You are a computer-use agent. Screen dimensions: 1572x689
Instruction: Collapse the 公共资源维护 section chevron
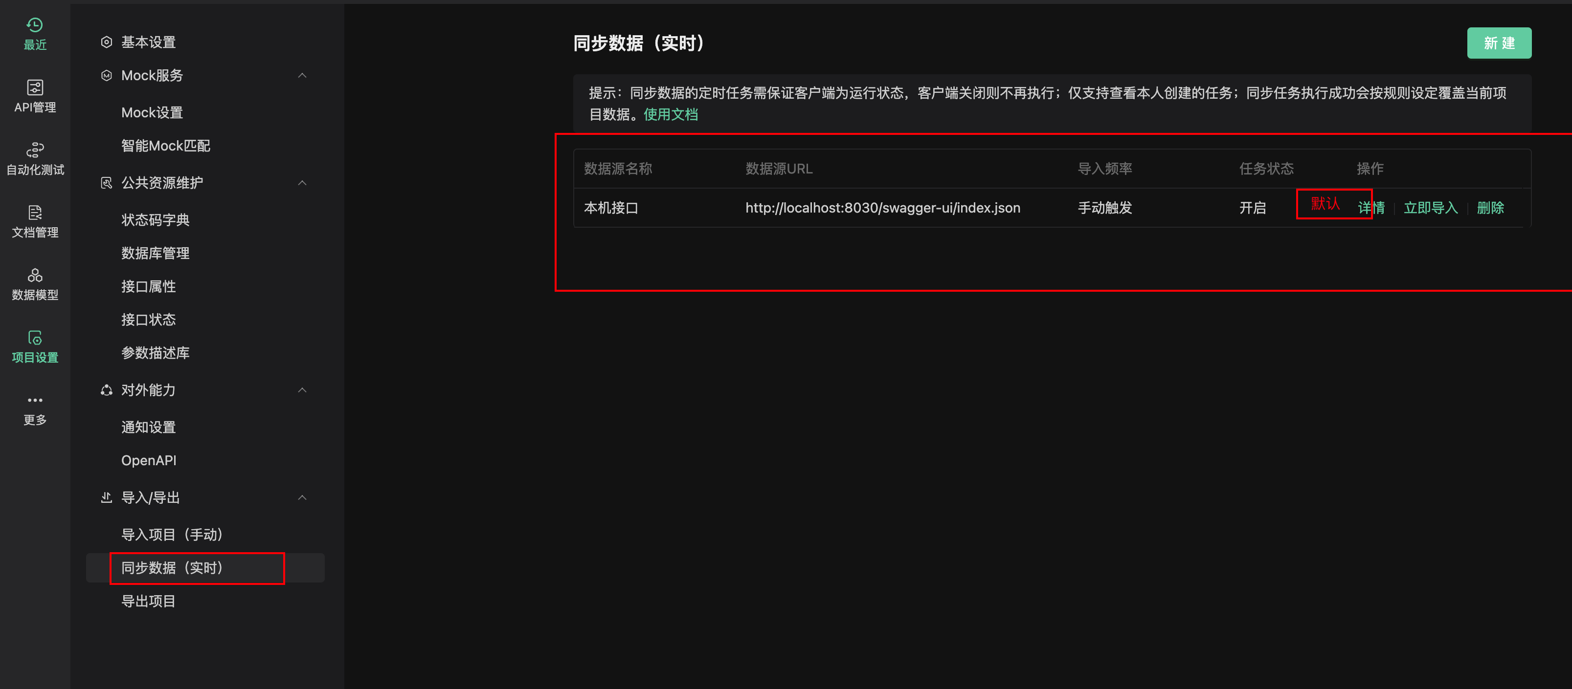[302, 183]
